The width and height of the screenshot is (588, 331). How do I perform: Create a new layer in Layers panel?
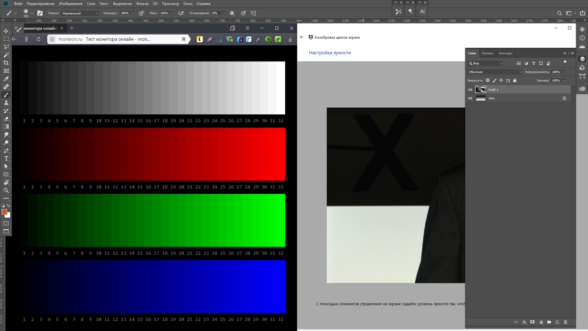click(557, 322)
